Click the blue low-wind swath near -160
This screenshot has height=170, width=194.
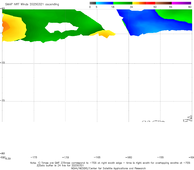click(x=146, y=24)
